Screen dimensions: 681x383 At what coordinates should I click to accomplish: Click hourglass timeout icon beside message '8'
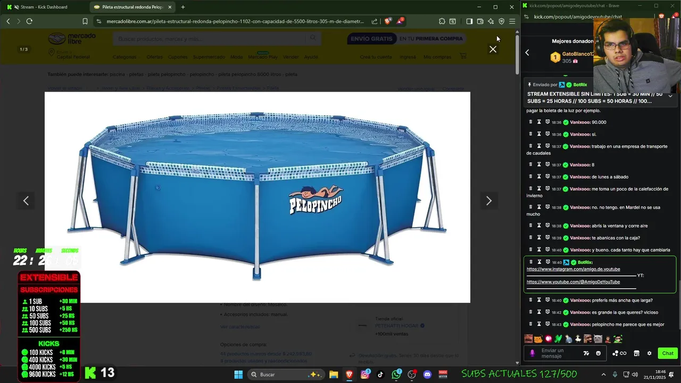pyautogui.click(x=539, y=165)
